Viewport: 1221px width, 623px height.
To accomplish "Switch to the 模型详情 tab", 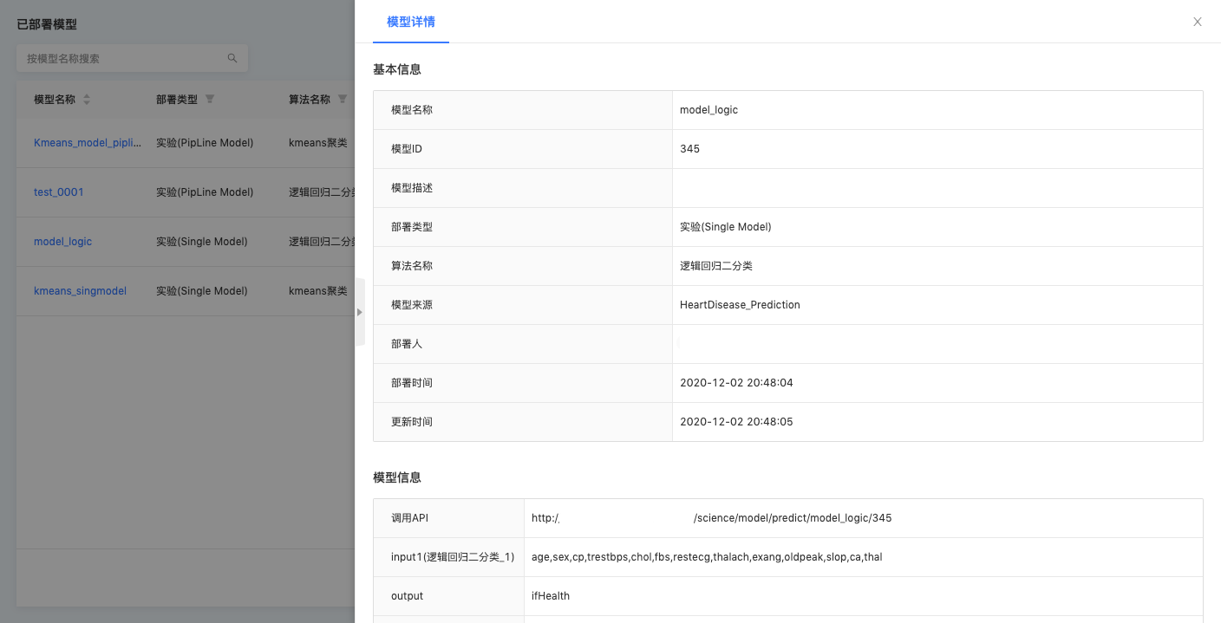I will click(x=411, y=22).
